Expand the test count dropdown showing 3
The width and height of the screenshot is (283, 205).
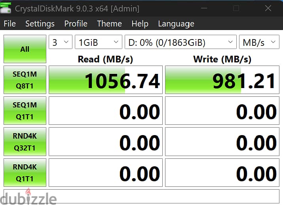61,42
